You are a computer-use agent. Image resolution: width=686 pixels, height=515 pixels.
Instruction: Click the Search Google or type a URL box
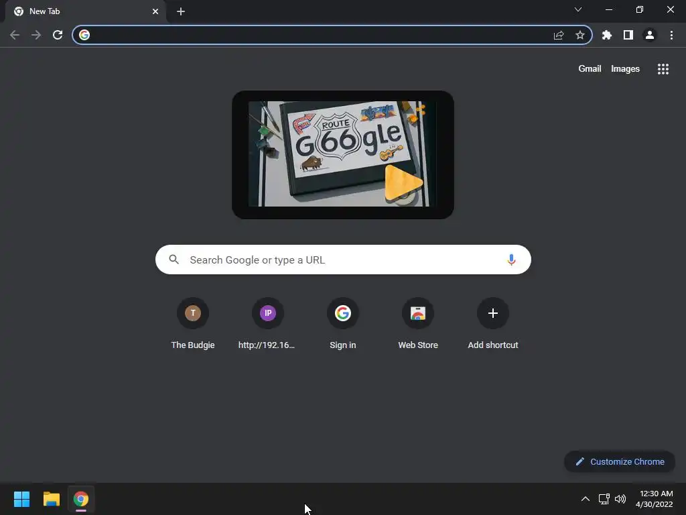click(344, 260)
